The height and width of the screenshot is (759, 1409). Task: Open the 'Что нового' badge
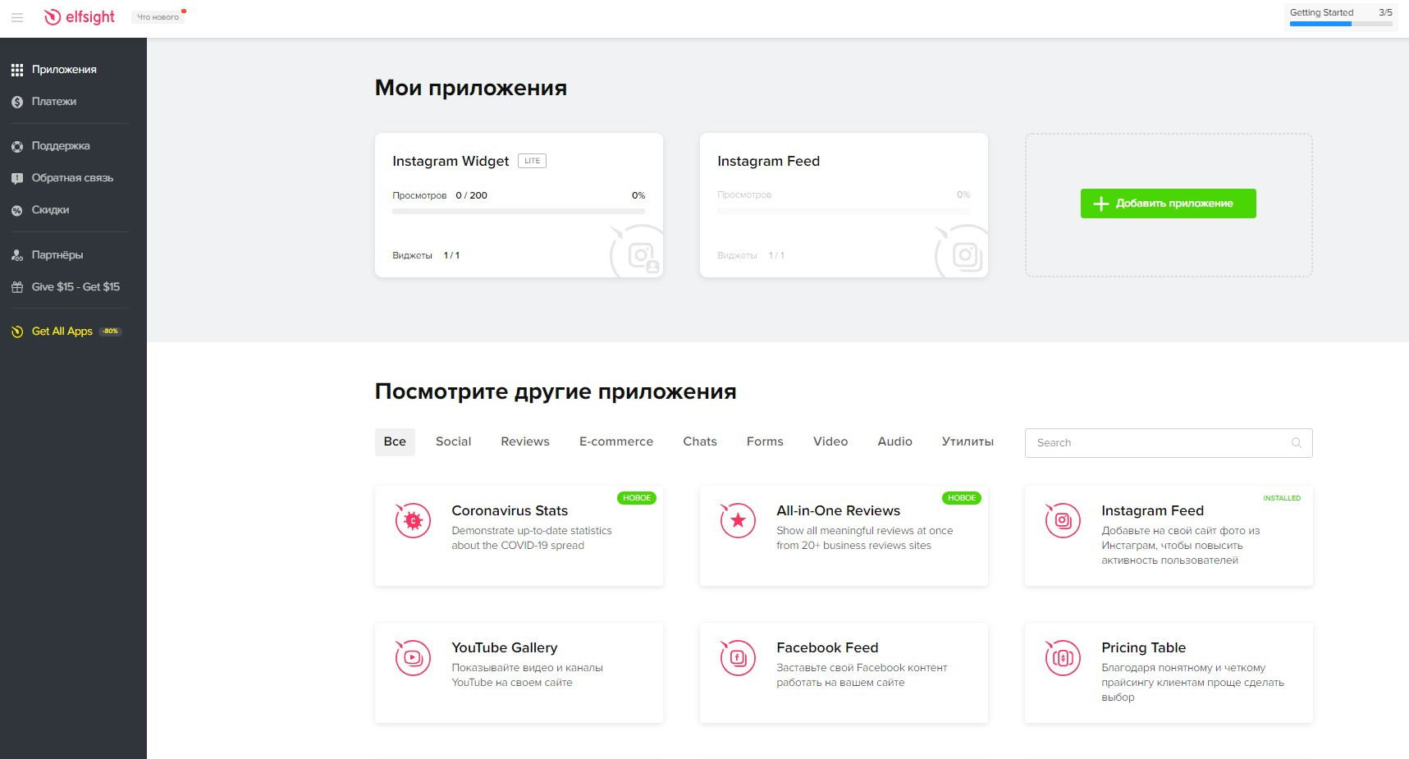tap(158, 17)
